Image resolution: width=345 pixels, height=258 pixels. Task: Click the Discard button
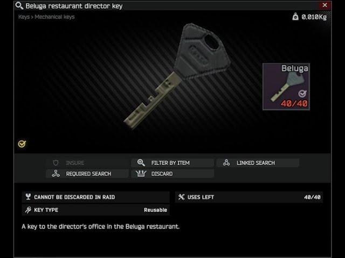point(172,174)
